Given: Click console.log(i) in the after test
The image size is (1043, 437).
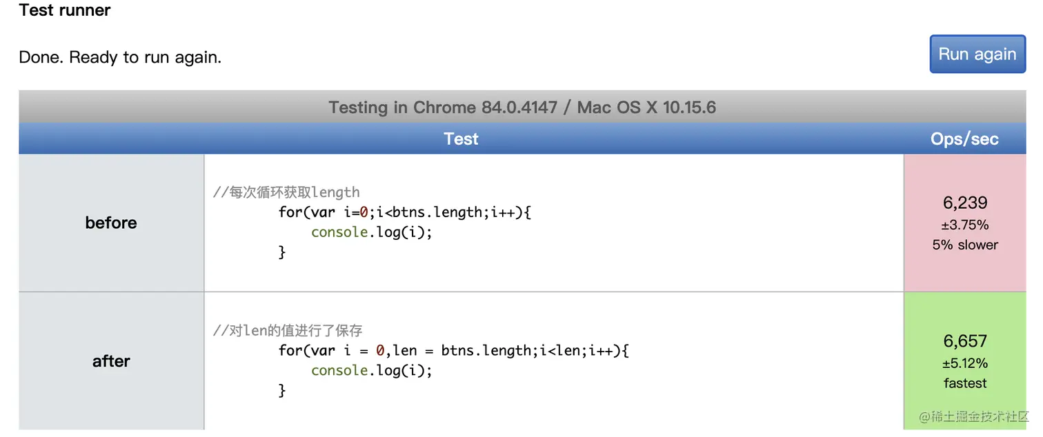Looking at the screenshot, I should pos(371,371).
